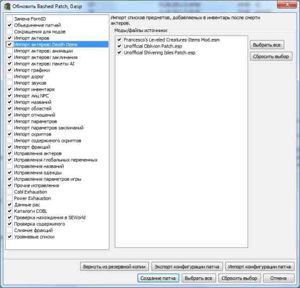Screen dimensions: 300x288
Task: Select Уровневые списки item in list
Action: pos(34,237)
